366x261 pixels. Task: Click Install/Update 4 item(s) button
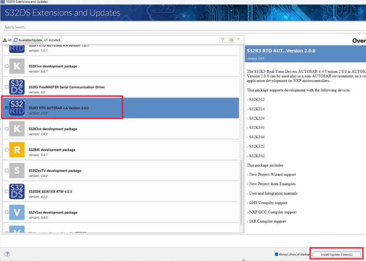click(337, 254)
